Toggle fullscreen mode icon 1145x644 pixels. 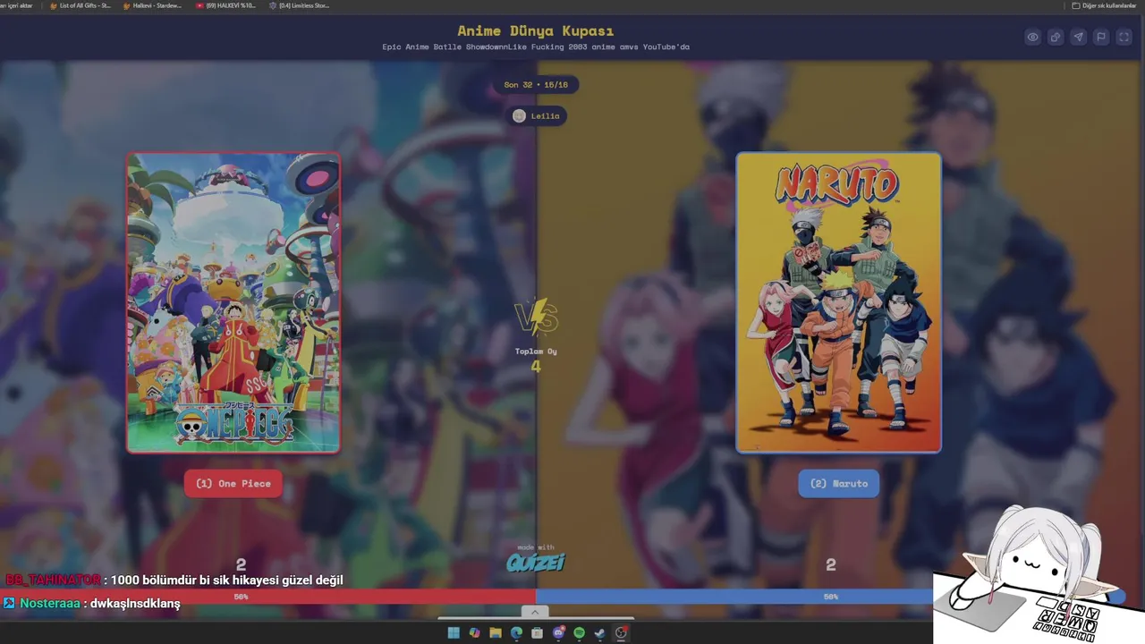pos(1124,37)
